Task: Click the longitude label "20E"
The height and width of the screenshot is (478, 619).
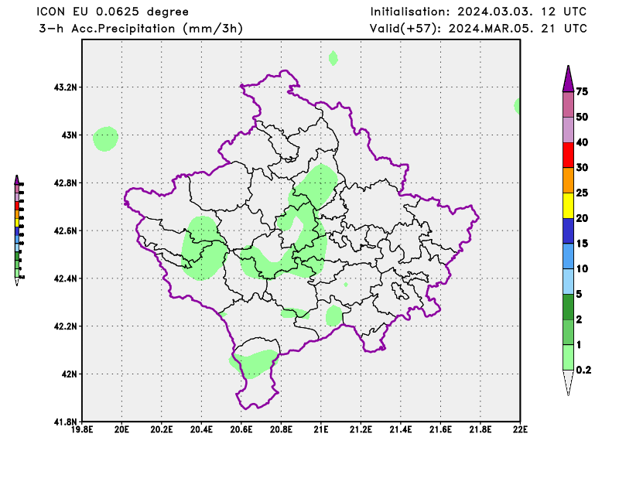Action: (x=122, y=429)
